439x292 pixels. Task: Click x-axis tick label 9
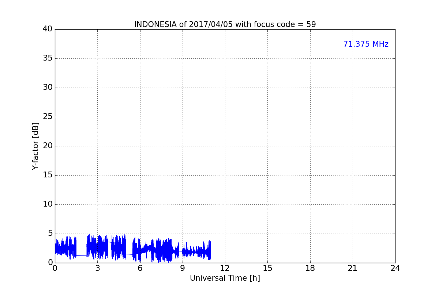point(183,268)
